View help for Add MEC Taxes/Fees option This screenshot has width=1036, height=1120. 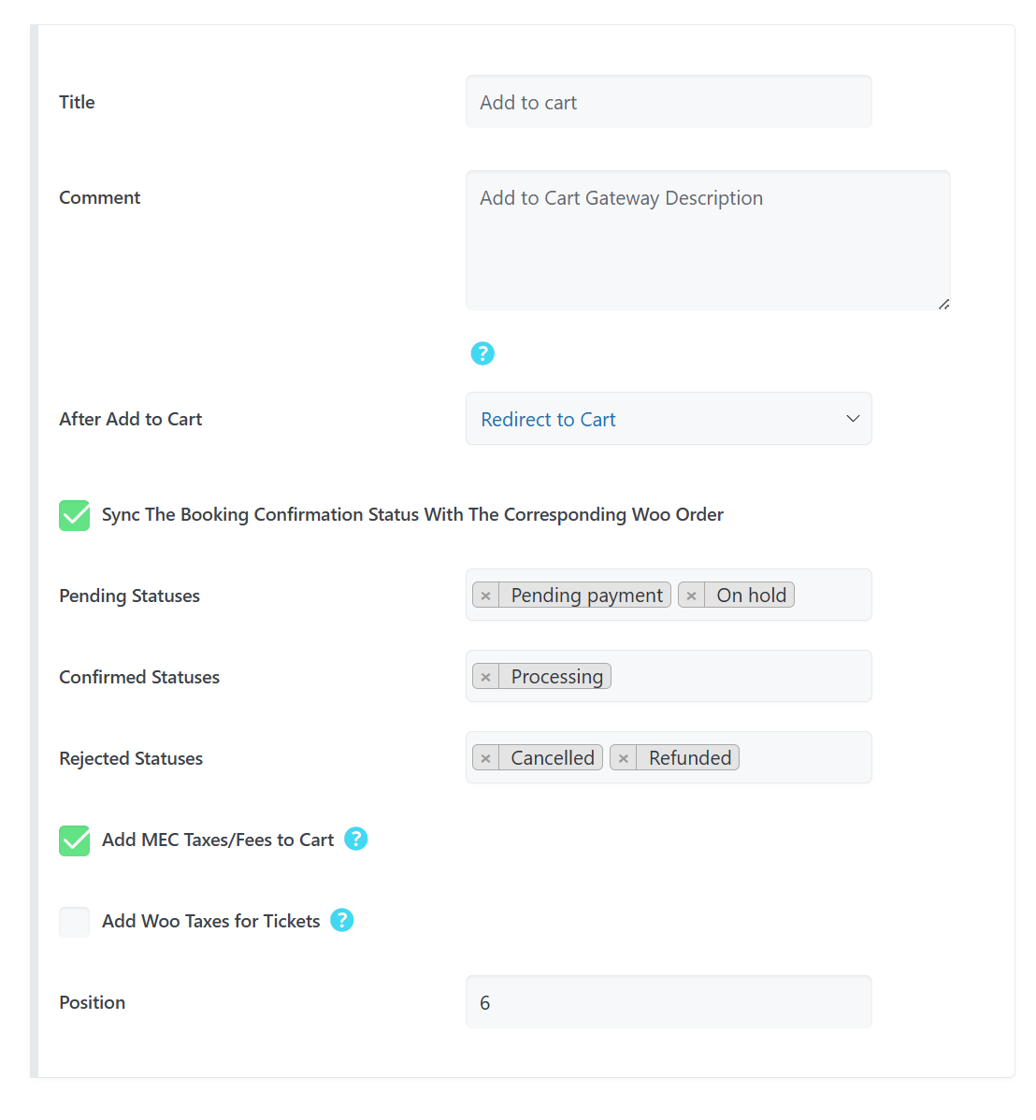356,840
